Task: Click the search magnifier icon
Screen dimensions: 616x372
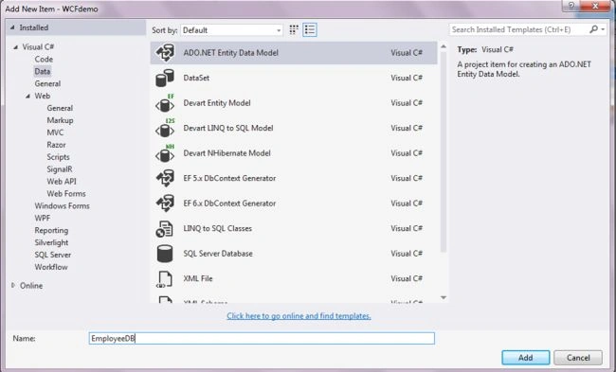Action: (x=593, y=29)
